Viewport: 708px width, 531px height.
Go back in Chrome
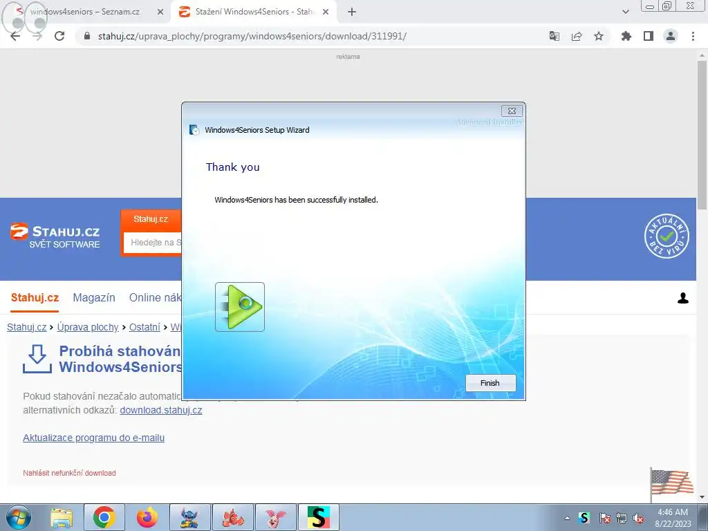click(15, 36)
